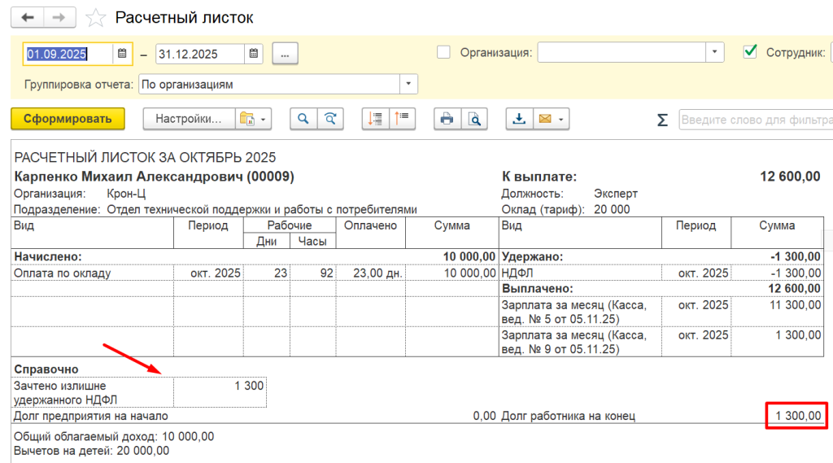Click the Вычетов на детей line
The height and width of the screenshot is (463, 833).
point(91,451)
